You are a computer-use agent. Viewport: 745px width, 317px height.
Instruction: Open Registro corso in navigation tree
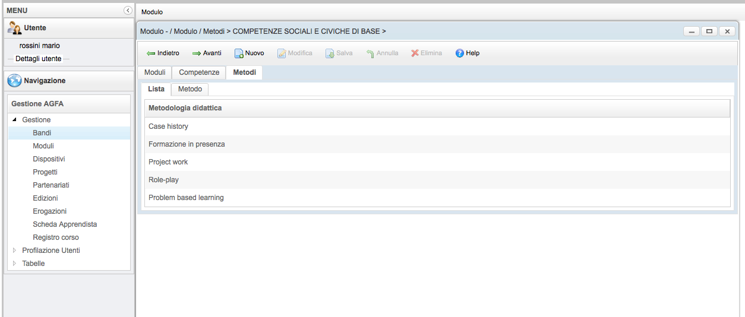[x=56, y=237]
